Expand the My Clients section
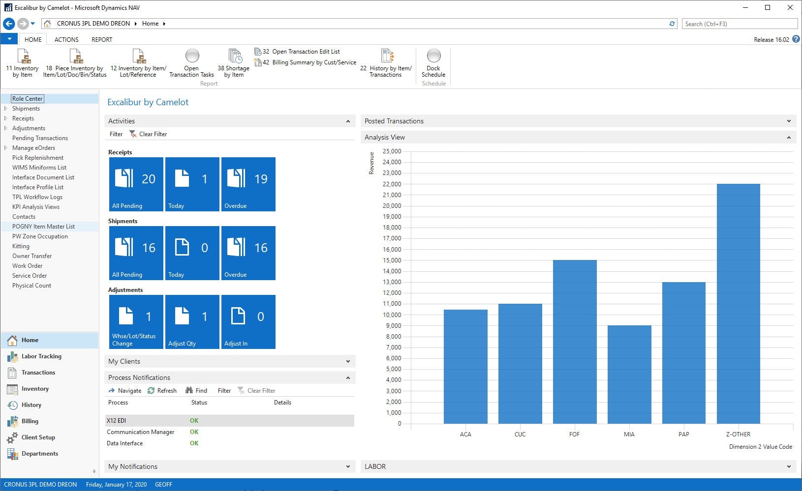This screenshot has width=802, height=491. (348, 361)
